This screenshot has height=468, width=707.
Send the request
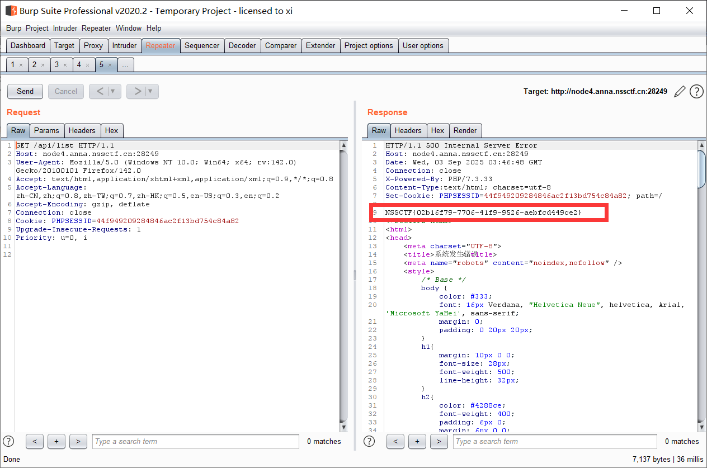[x=25, y=91]
